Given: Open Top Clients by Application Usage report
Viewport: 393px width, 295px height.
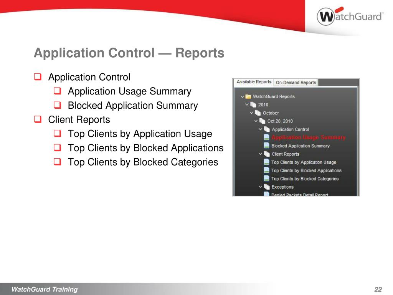Looking at the screenshot, I should click(304, 162).
